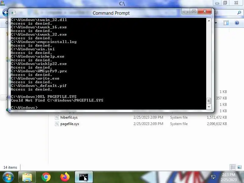Restore down the C:\ Explorer window

(x=225, y=3)
